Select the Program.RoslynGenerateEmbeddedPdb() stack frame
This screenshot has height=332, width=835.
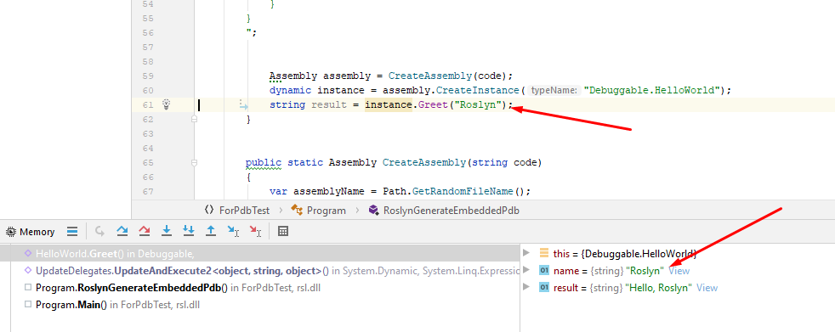(x=260, y=288)
